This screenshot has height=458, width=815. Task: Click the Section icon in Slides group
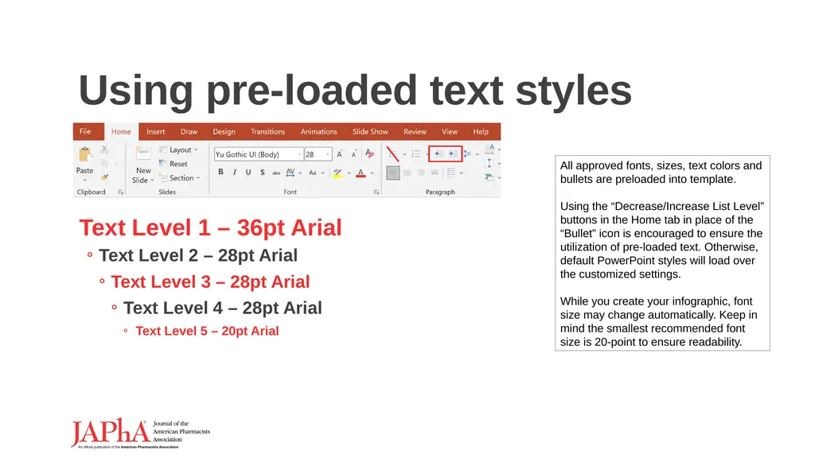point(163,177)
